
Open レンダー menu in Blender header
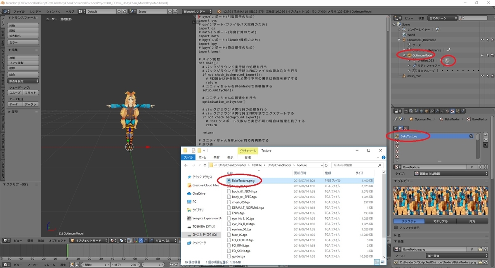(36, 12)
